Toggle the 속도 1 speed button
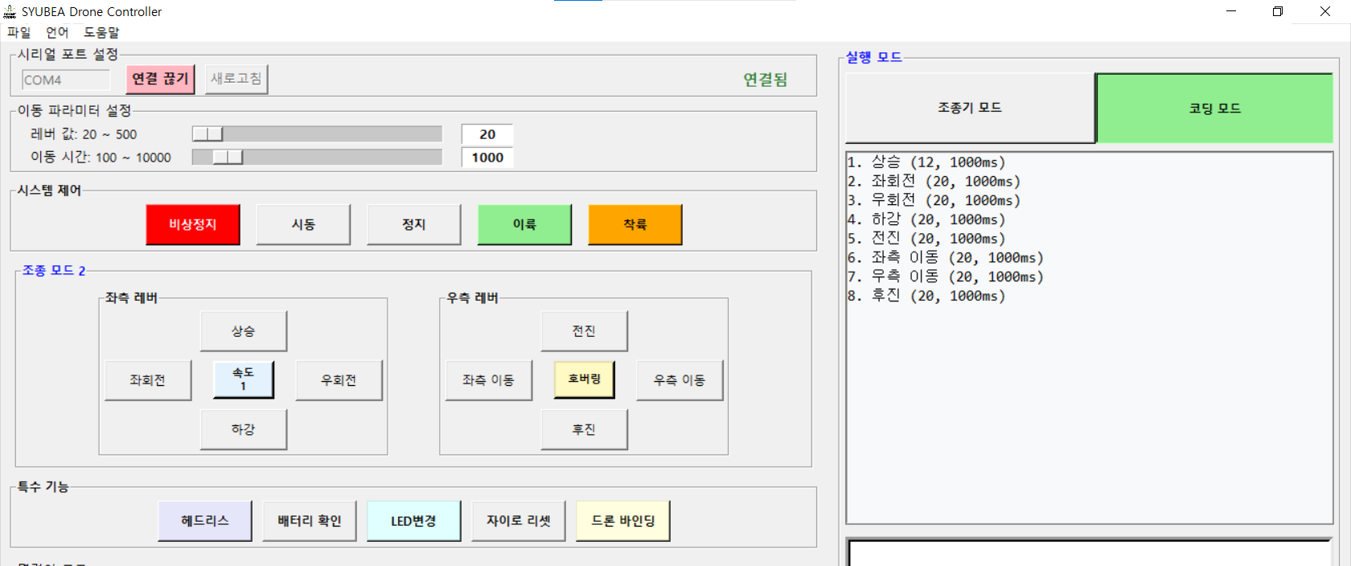Screen dimensions: 1351x566 (x=244, y=379)
